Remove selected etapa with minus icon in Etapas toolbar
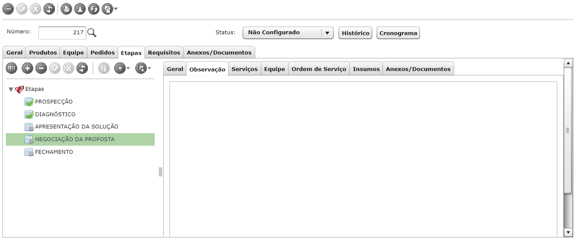Viewport: 576px width, 240px height. [41, 68]
